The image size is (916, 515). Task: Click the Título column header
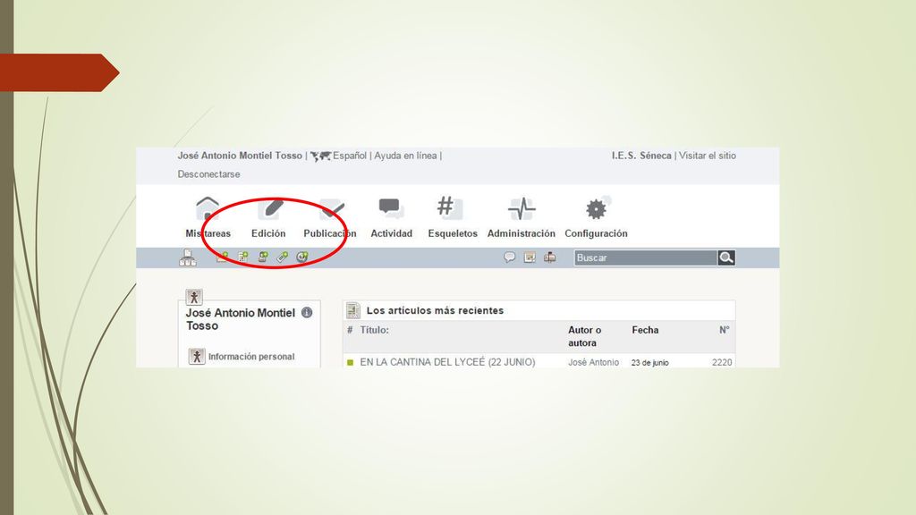[375, 330]
